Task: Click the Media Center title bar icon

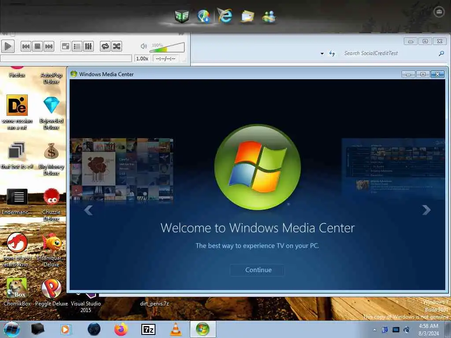Action: (74, 74)
